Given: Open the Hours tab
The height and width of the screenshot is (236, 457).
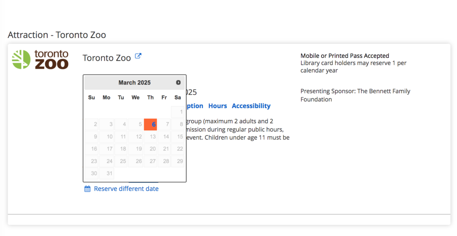Looking at the screenshot, I should [217, 106].
